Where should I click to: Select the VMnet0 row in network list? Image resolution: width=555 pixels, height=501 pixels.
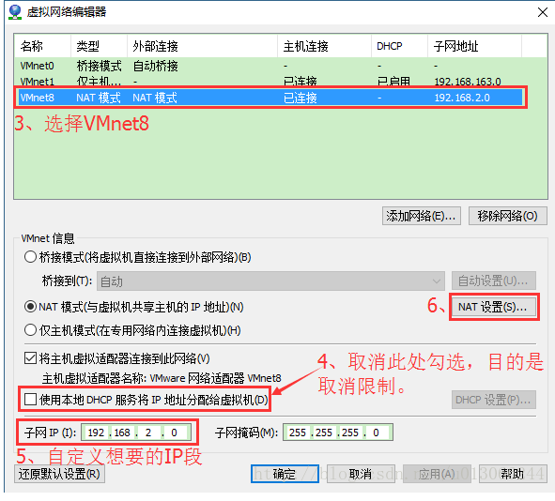[x=269, y=66]
